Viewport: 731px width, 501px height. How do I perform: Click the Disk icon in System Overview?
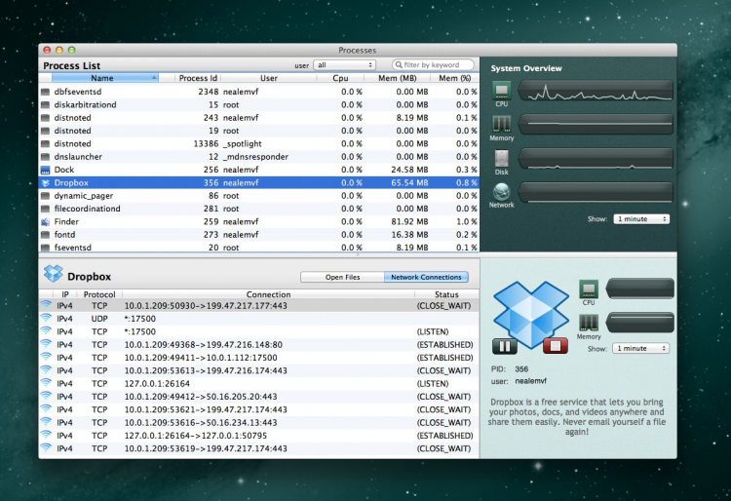tap(501, 158)
